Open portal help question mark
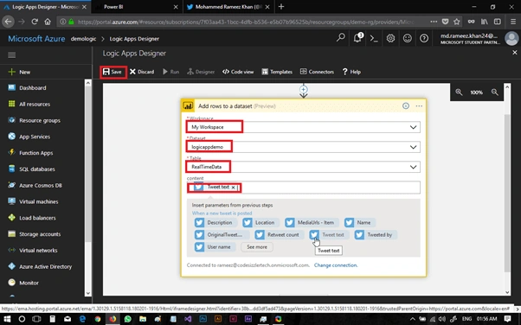521x325 pixels. coord(424,39)
